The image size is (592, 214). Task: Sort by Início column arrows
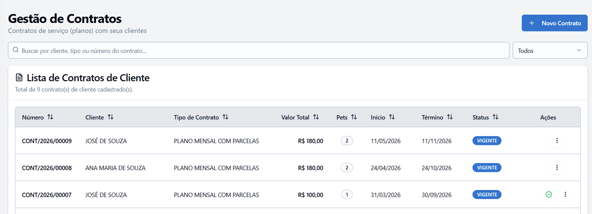[x=392, y=117]
